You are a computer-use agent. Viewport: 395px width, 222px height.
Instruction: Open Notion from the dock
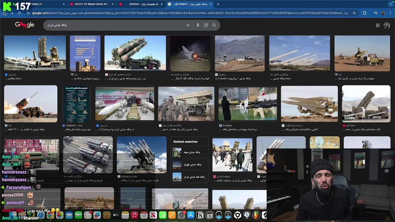(200, 215)
